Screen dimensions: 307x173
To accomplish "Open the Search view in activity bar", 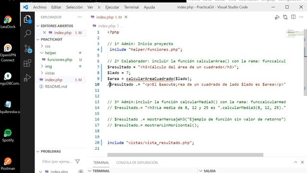I will point(27,34).
